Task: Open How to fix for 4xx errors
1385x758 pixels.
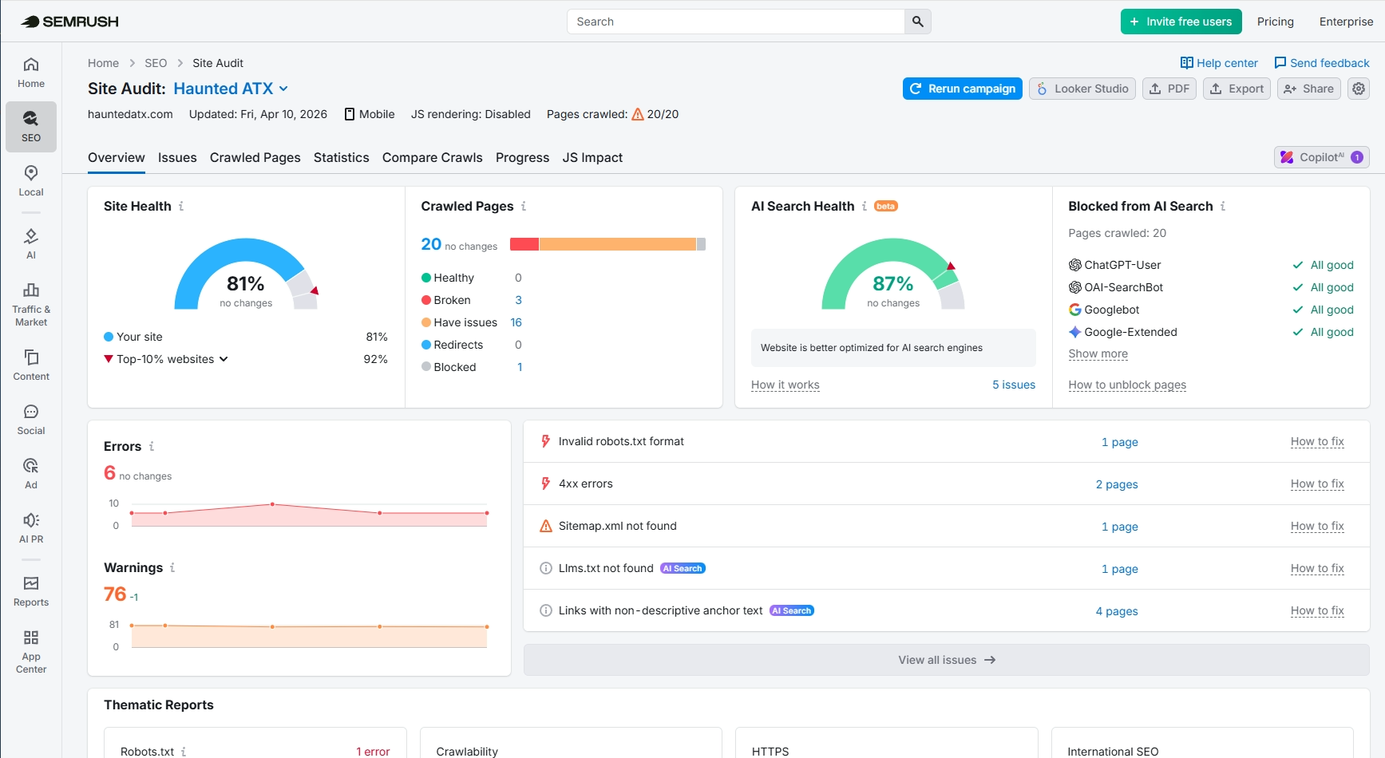Action: 1317,484
